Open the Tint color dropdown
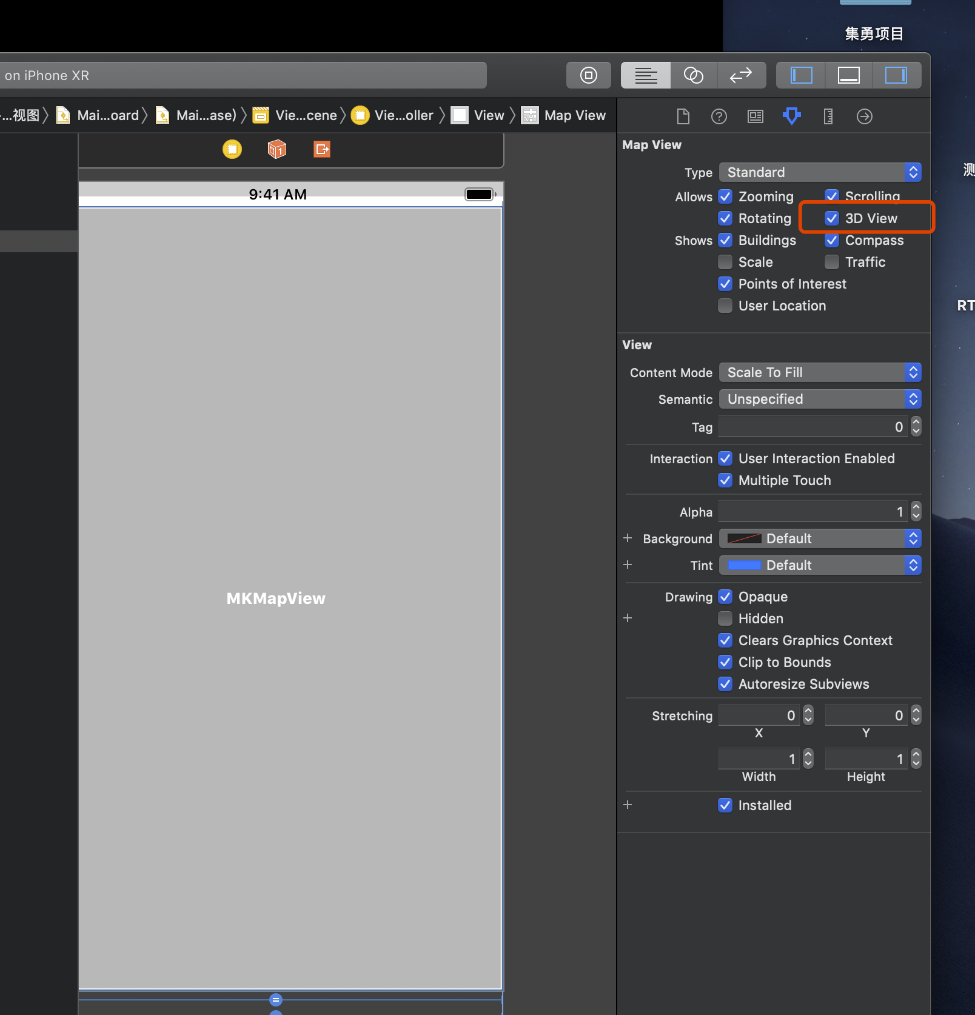This screenshot has height=1015, width=975. coord(820,565)
